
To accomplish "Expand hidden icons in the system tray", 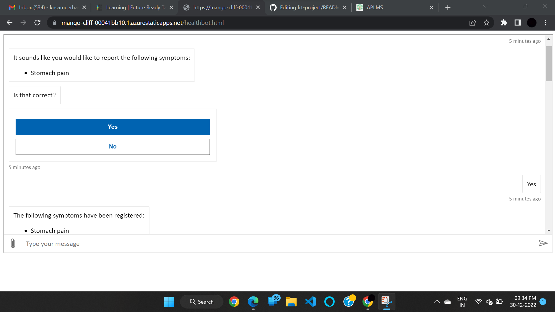I will pos(437,302).
